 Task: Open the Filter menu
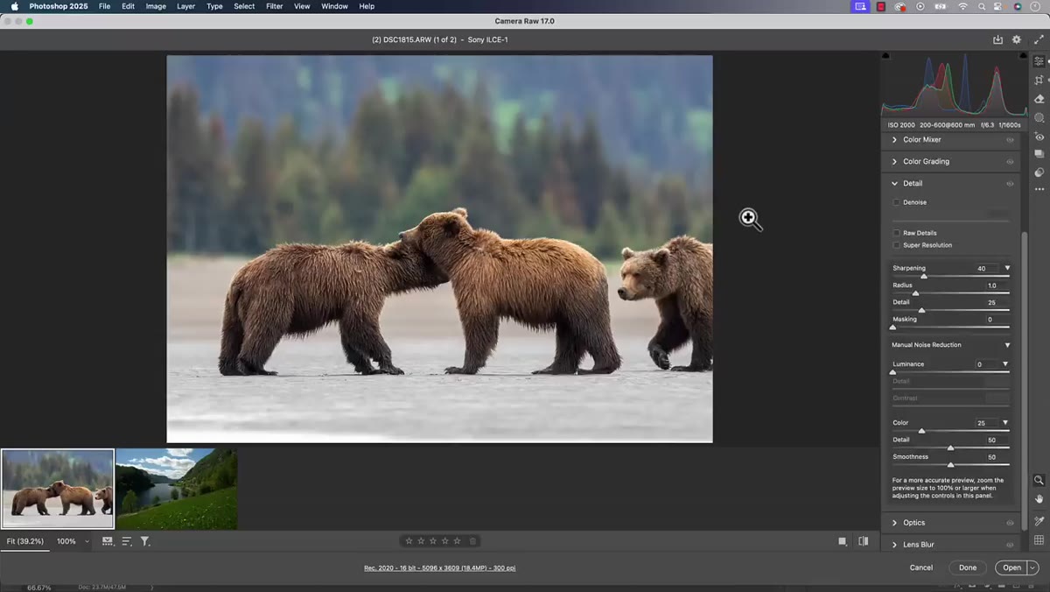[274, 6]
